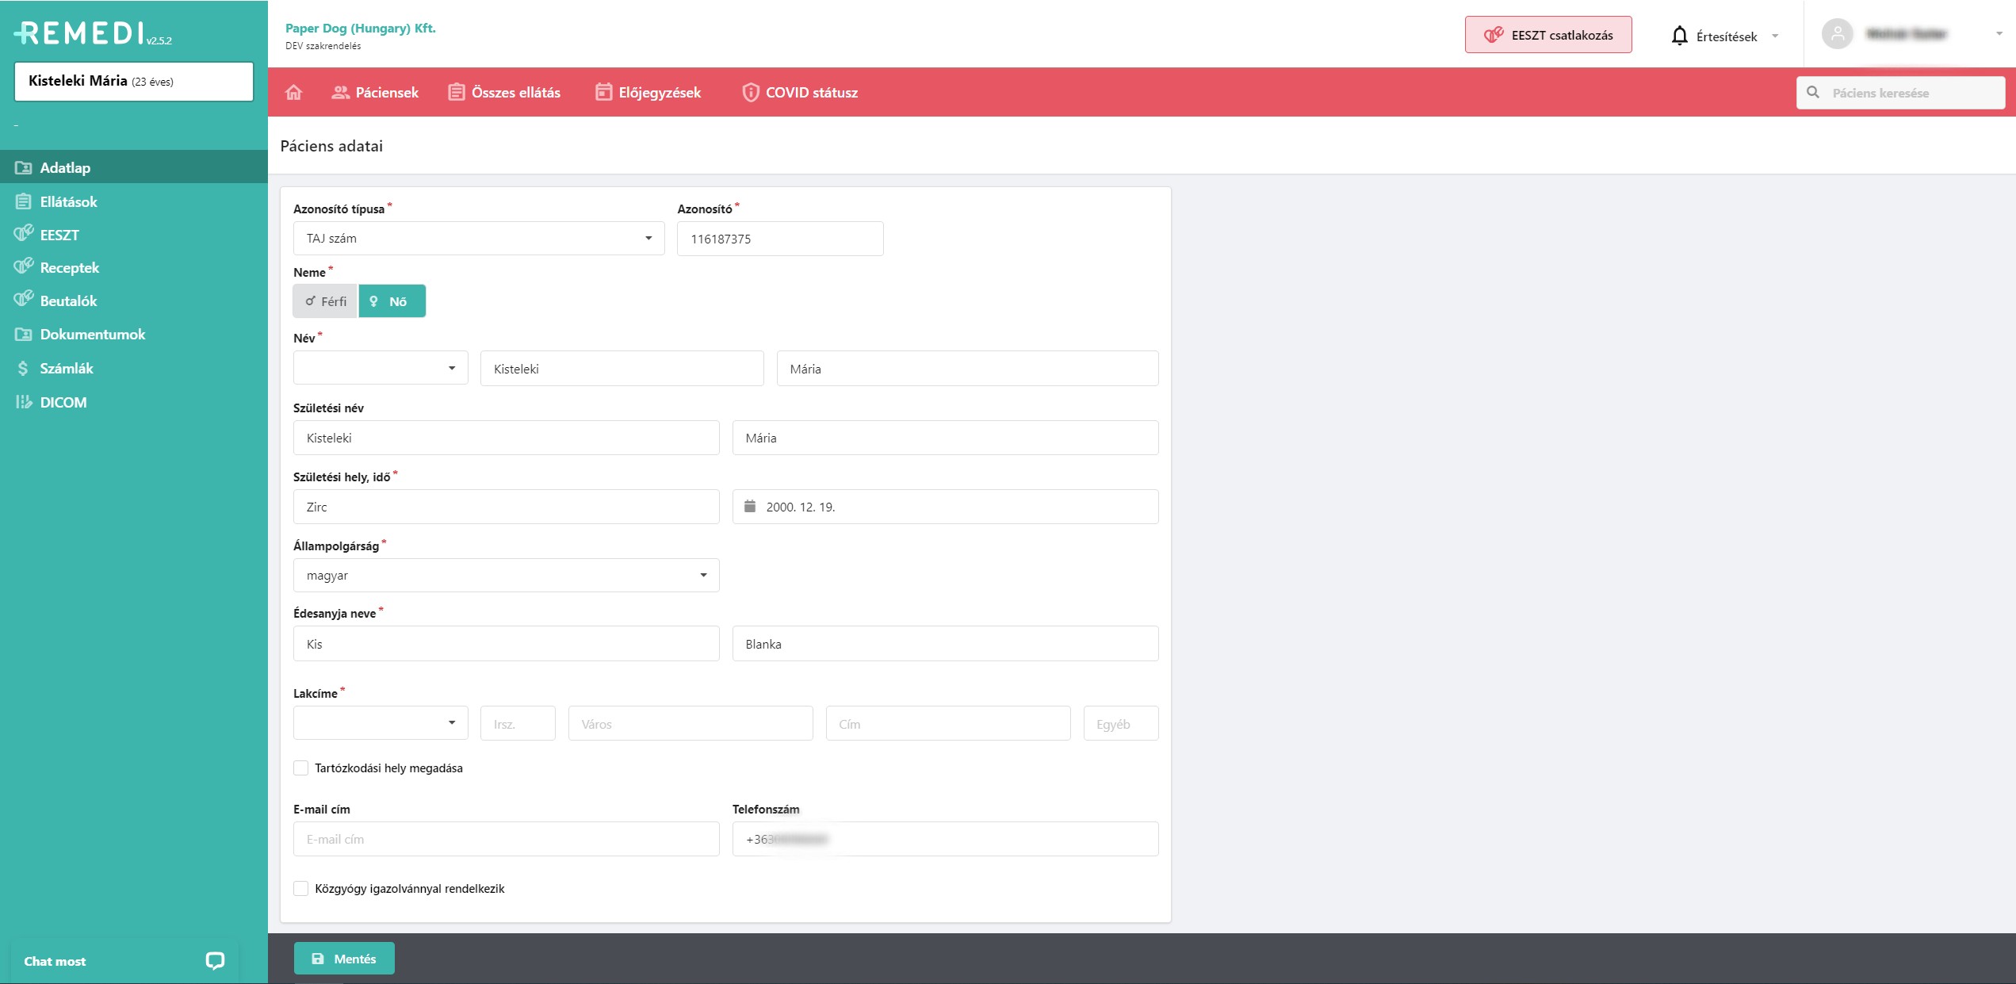Click the DICOM sidebar icon
This screenshot has width=2016, height=984.
[x=24, y=402]
